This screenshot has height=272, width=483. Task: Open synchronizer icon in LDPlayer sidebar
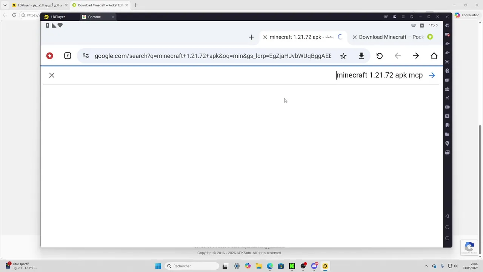point(447,116)
